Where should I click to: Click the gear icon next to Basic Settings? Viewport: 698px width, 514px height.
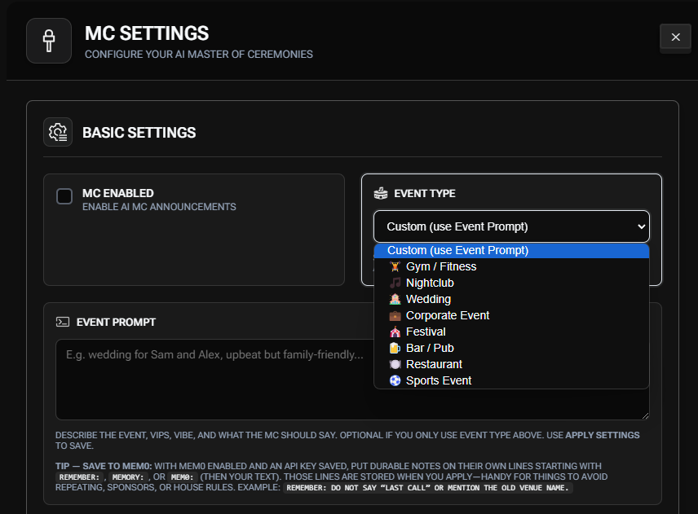point(58,132)
